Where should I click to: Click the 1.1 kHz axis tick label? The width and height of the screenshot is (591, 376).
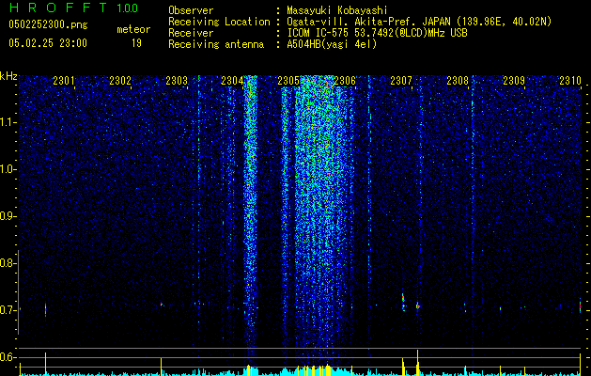[x=8, y=122]
